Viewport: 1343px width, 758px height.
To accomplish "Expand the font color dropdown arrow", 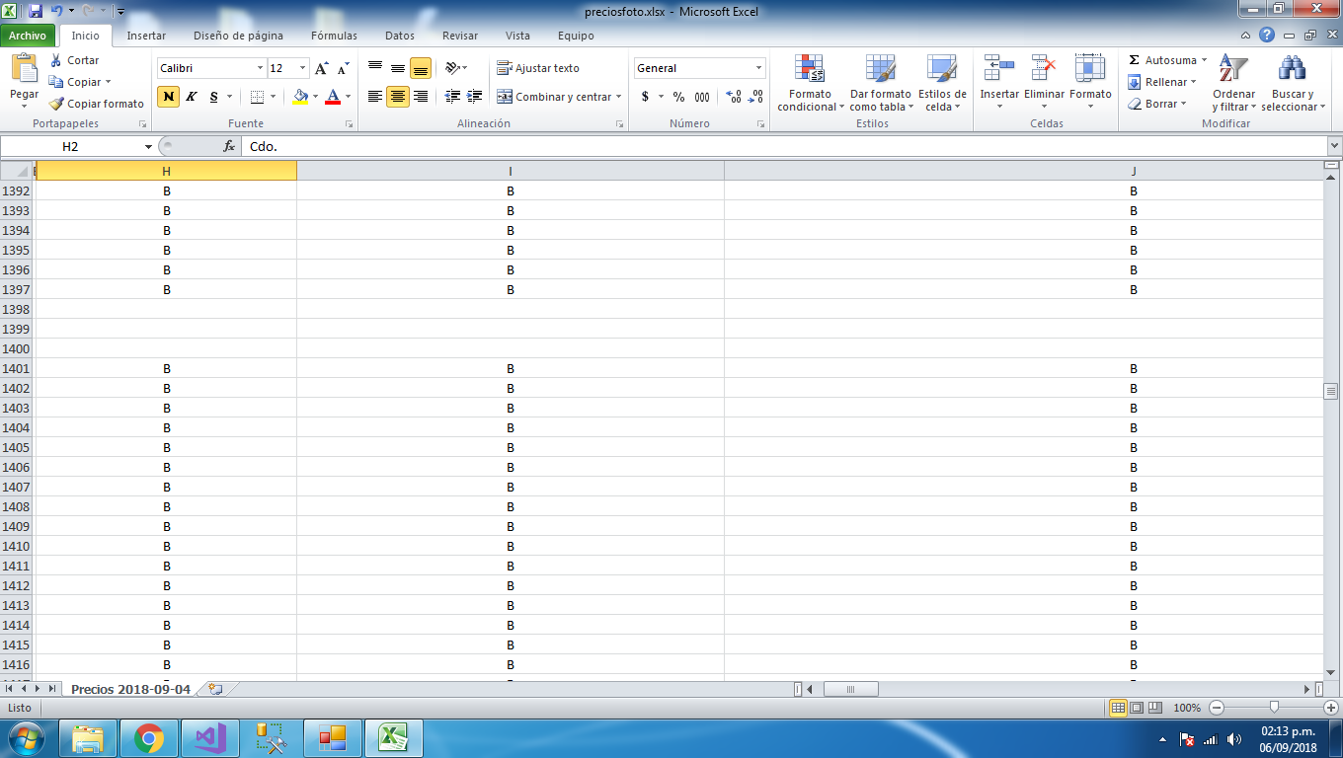I will 348,97.
